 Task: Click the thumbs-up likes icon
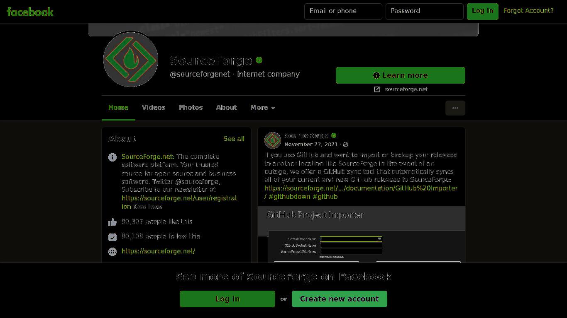tap(112, 222)
